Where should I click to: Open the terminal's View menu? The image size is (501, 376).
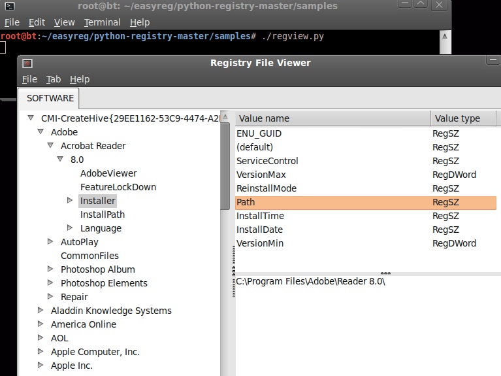pos(64,22)
